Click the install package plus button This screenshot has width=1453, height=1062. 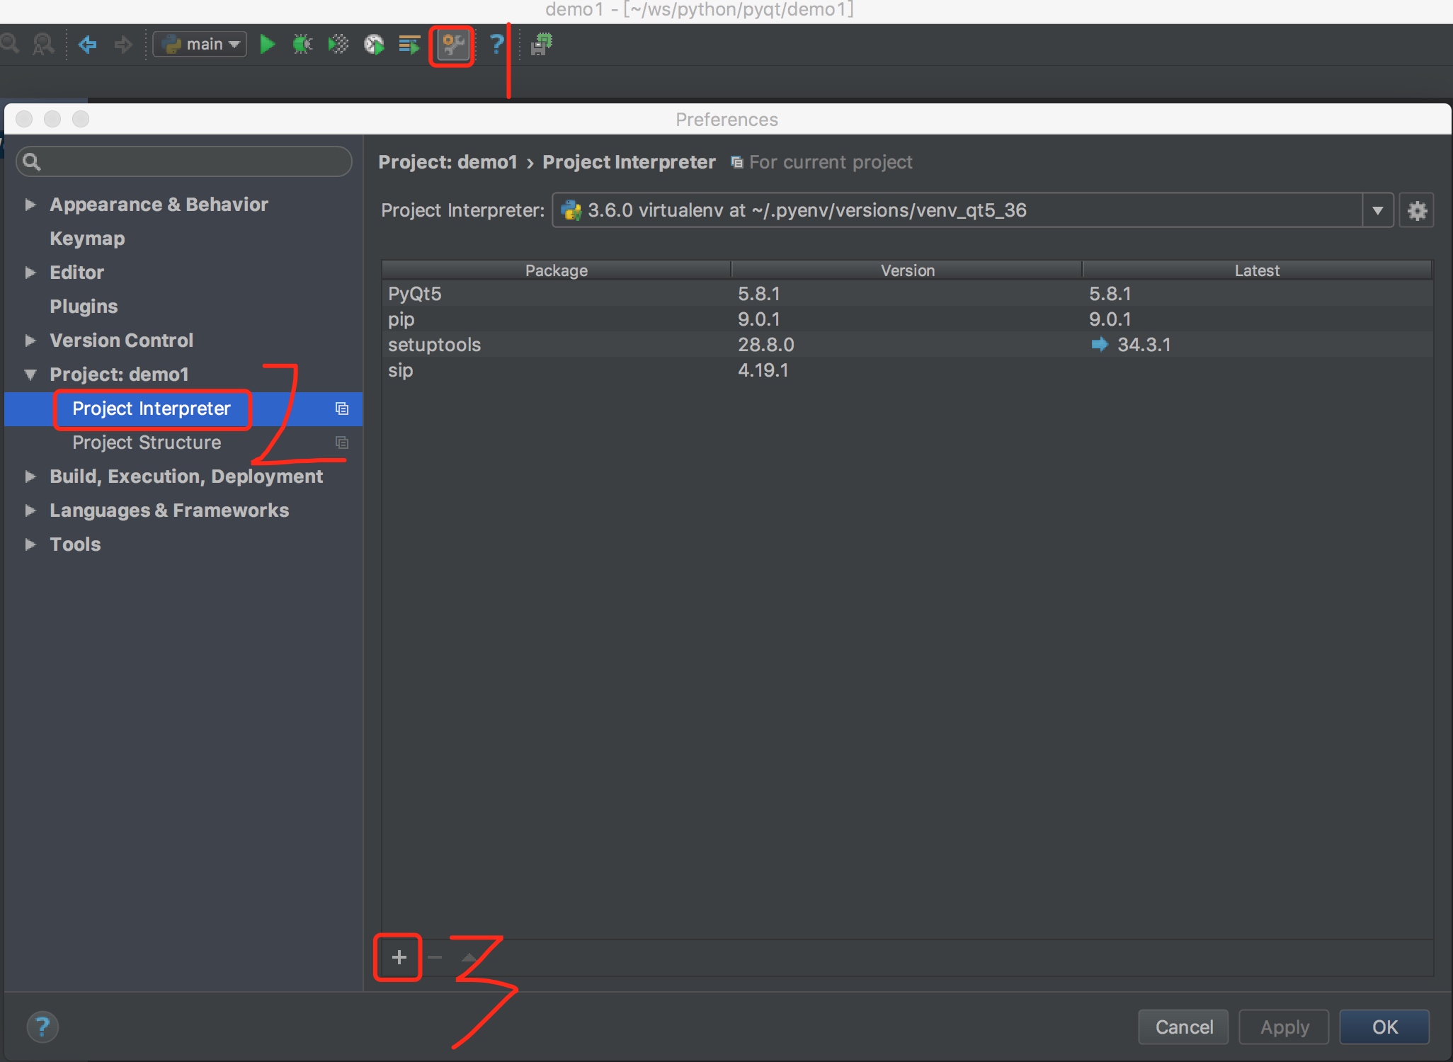[x=399, y=957]
